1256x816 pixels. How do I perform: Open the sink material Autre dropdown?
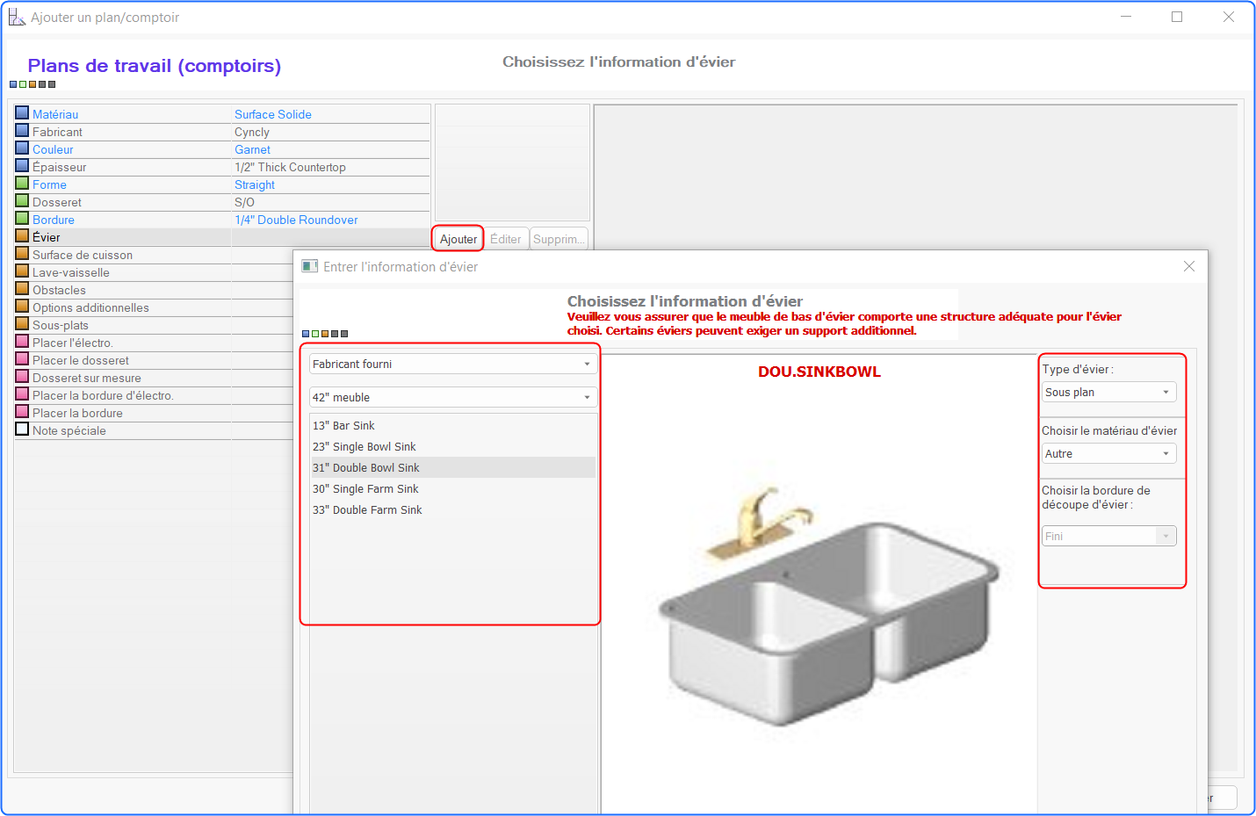click(1108, 454)
